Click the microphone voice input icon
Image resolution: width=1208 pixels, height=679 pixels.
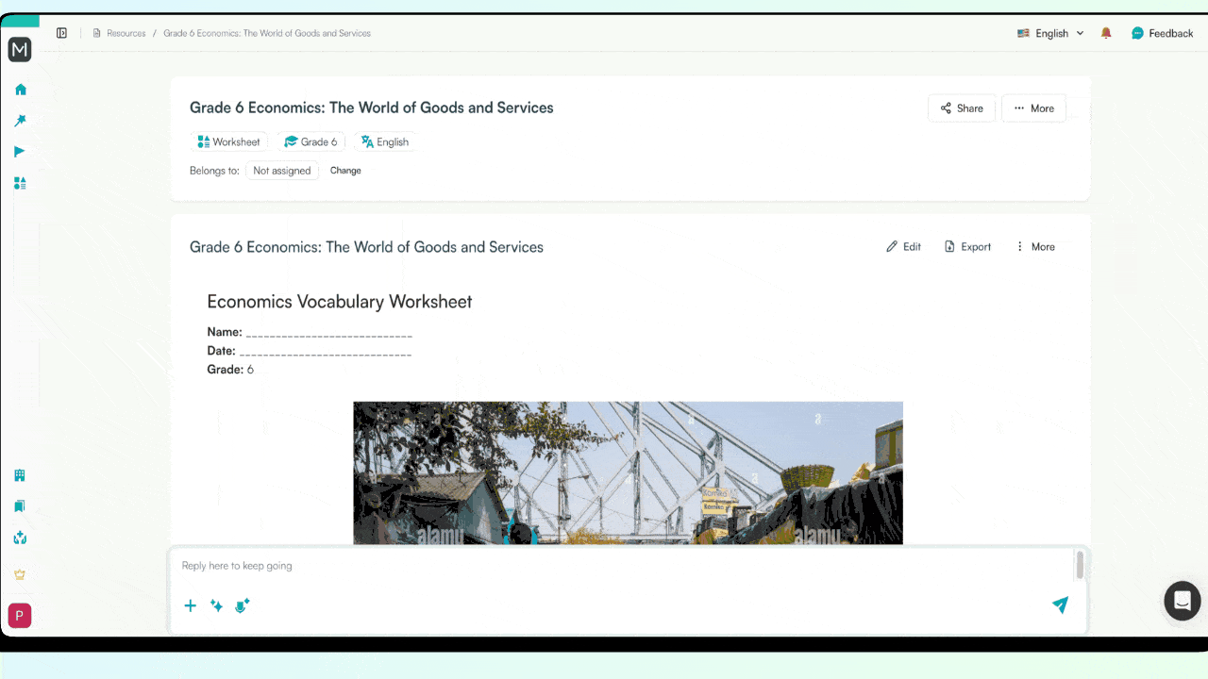pyautogui.click(x=242, y=605)
